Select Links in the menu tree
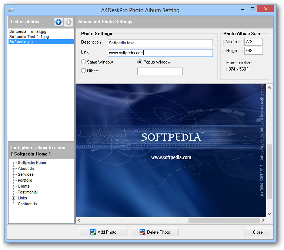This screenshot has height=250, width=284. click(x=22, y=198)
